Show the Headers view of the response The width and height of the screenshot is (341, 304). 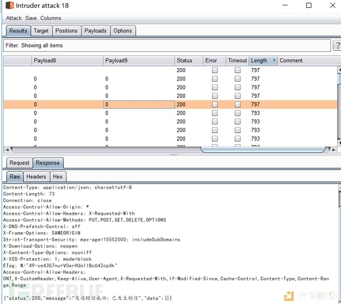click(36, 176)
